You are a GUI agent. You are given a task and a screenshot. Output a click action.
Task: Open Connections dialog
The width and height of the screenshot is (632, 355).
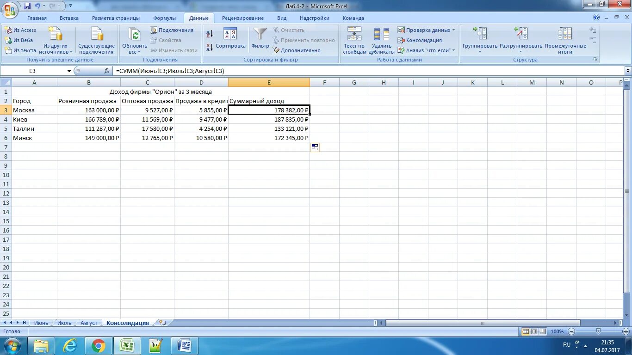pyautogui.click(x=172, y=30)
